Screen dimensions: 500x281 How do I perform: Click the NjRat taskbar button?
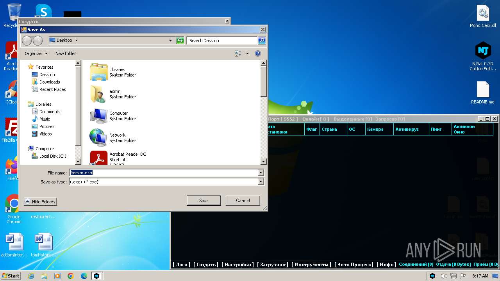[96, 276]
